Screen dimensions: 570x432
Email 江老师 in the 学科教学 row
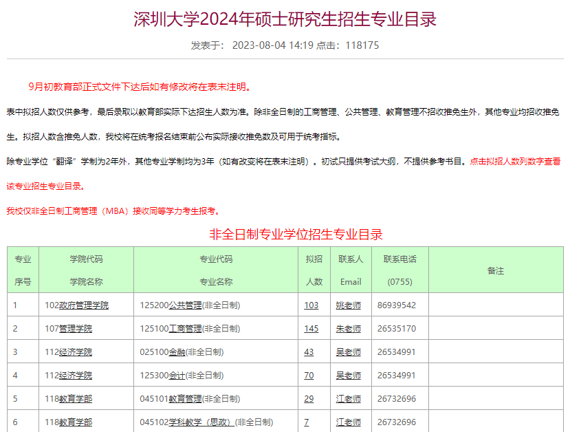click(348, 422)
